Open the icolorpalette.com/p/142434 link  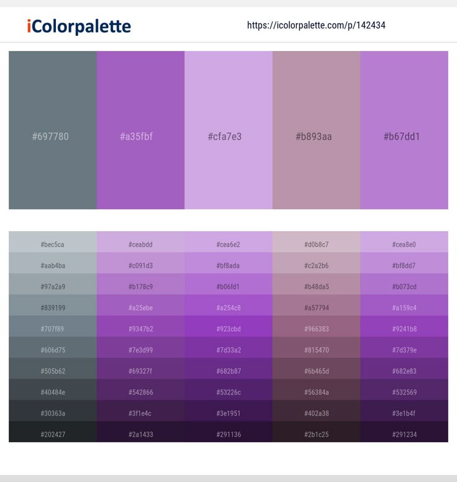[316, 25]
